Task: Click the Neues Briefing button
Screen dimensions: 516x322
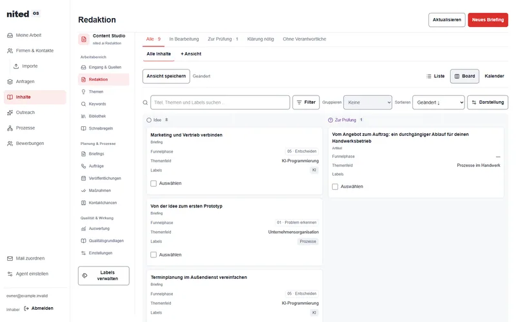Action: (x=488, y=20)
